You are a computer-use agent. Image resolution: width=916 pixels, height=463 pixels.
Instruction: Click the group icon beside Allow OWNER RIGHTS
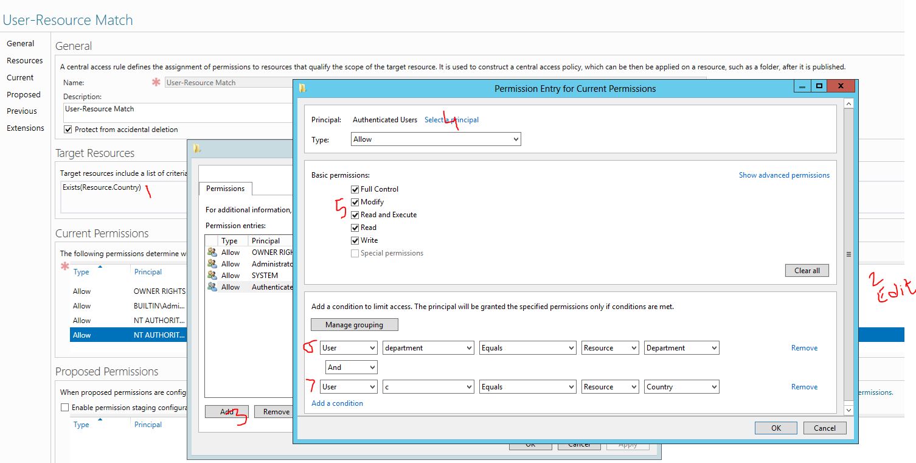(213, 252)
